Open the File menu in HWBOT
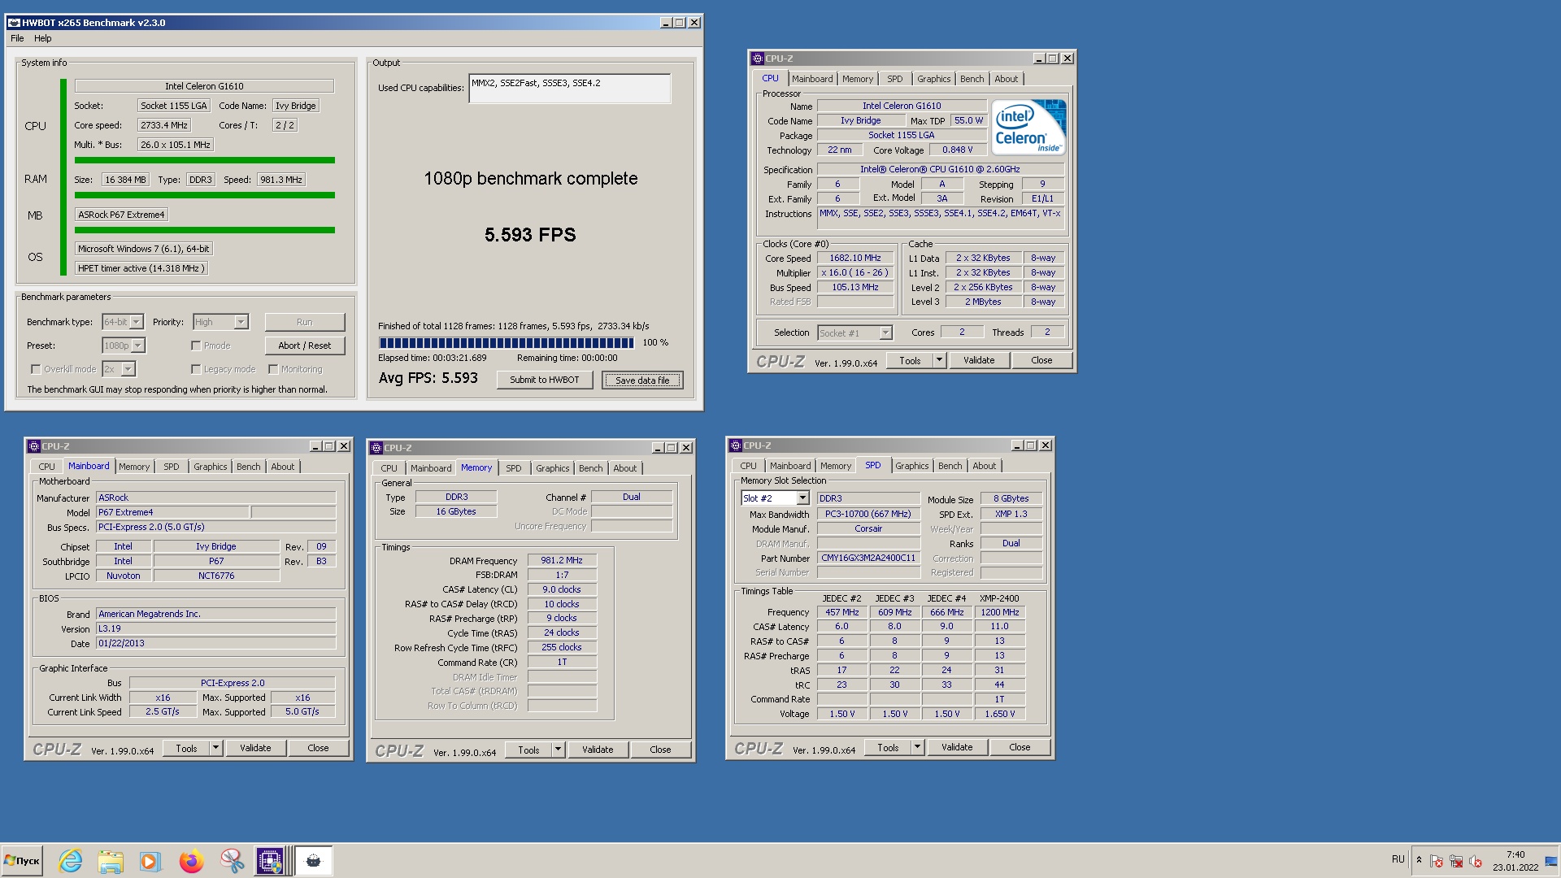 pos(17,38)
